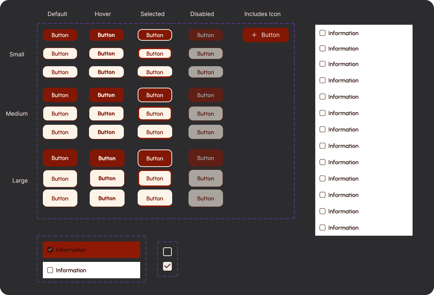Check the Information checkbox on the white row
Image resolution: width=434 pixels, height=295 pixels.
[50, 270]
